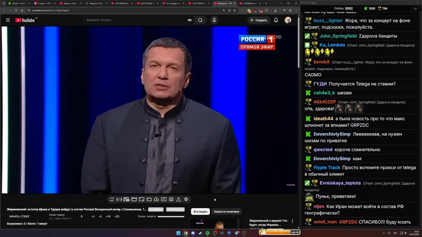Click username soleil_man in chat
422x237 pixels.
[x=325, y=222]
